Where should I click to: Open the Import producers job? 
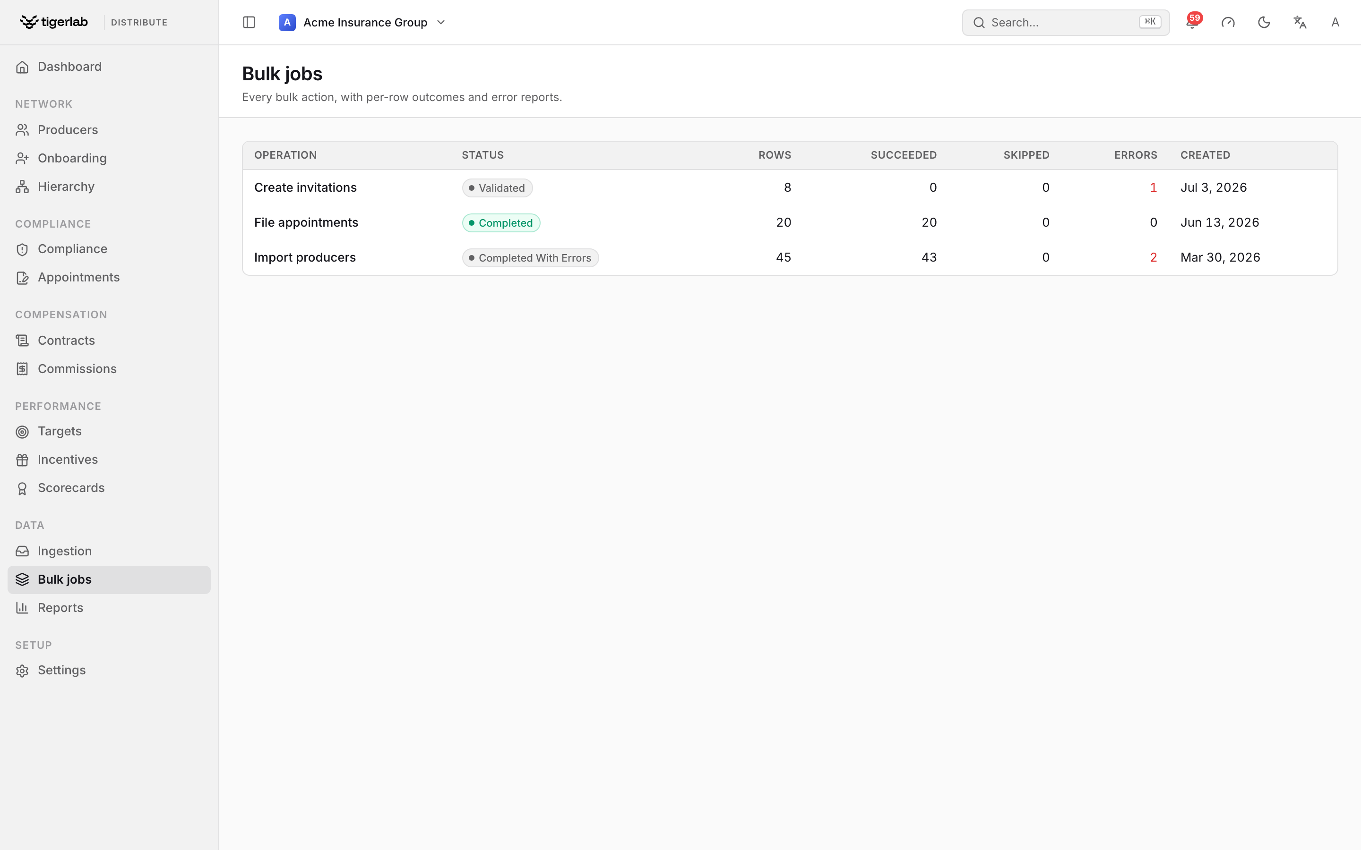click(790, 257)
